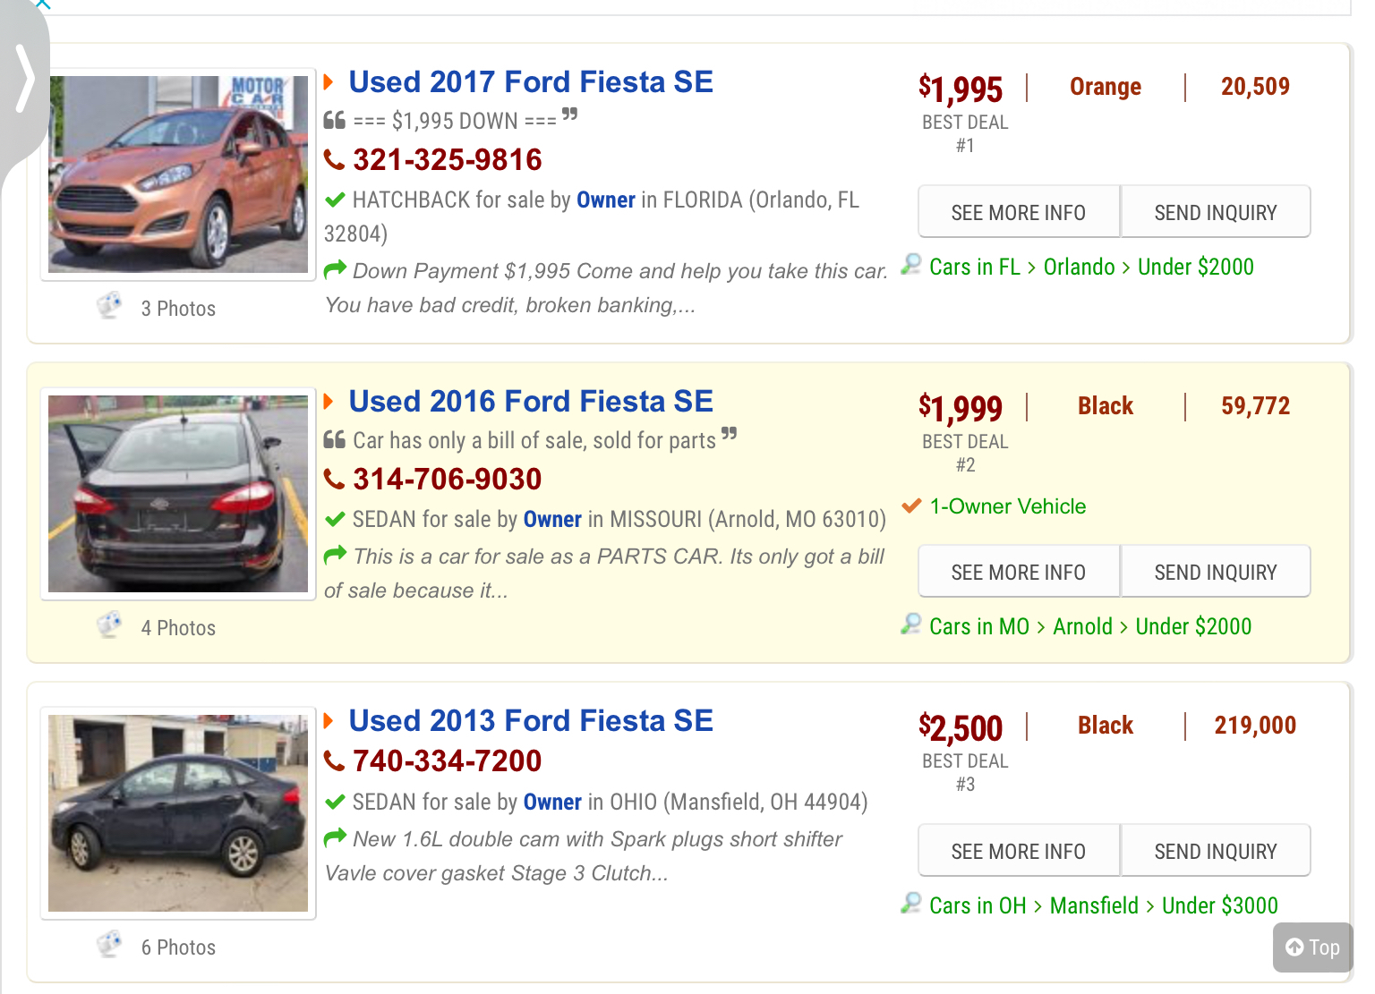Expand the side panel arrow tab

click(x=24, y=81)
